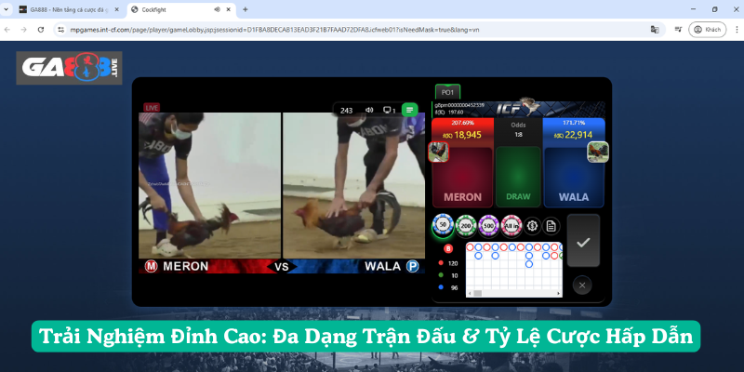
Task: Click the green draw count 10
Action: click(455, 275)
